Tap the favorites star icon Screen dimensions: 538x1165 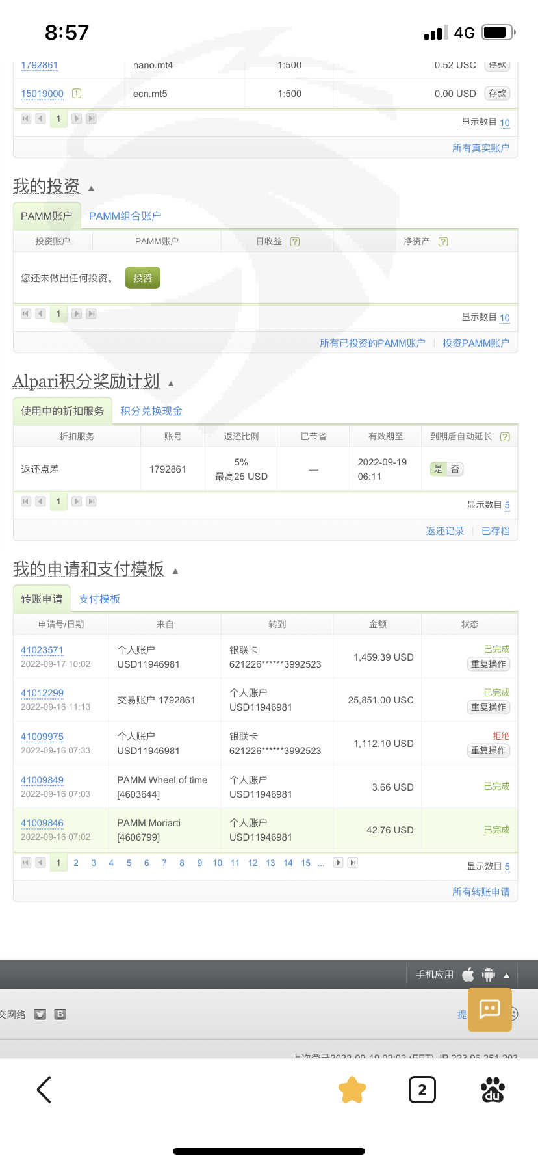click(352, 1090)
